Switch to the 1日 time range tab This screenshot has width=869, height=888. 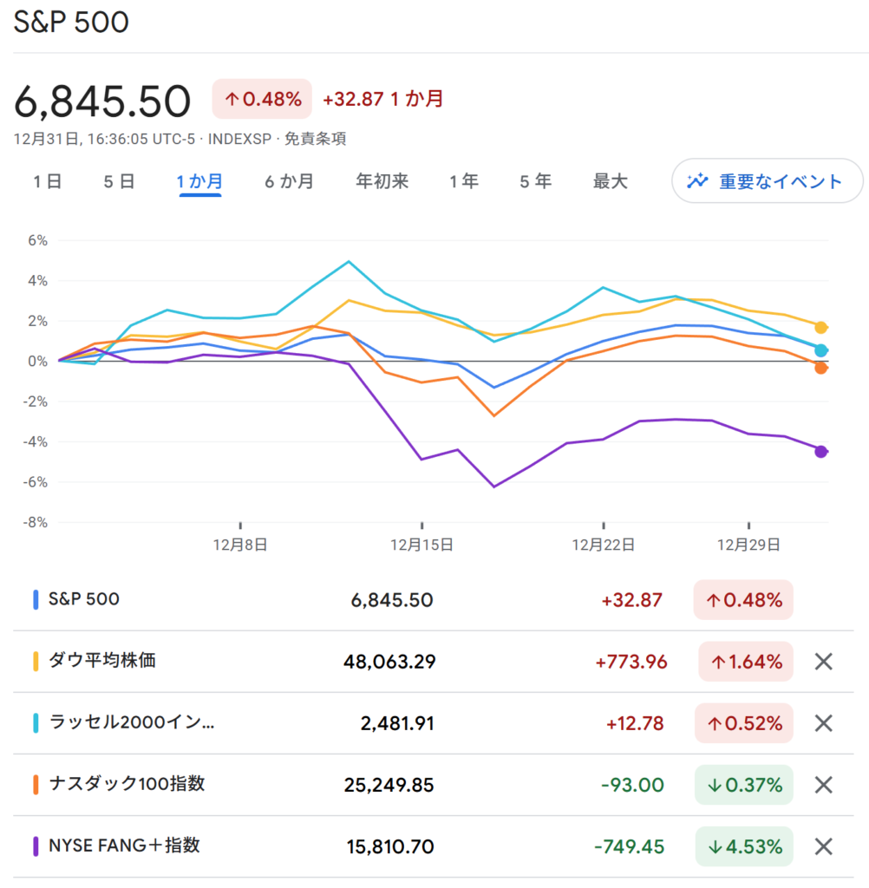tap(47, 182)
